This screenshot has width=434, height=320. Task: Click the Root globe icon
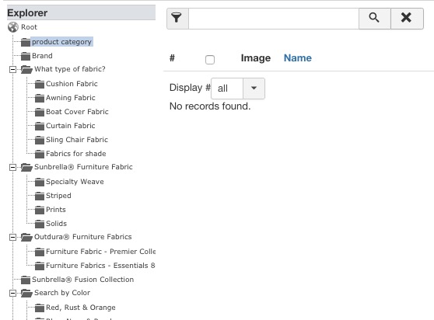(13, 27)
